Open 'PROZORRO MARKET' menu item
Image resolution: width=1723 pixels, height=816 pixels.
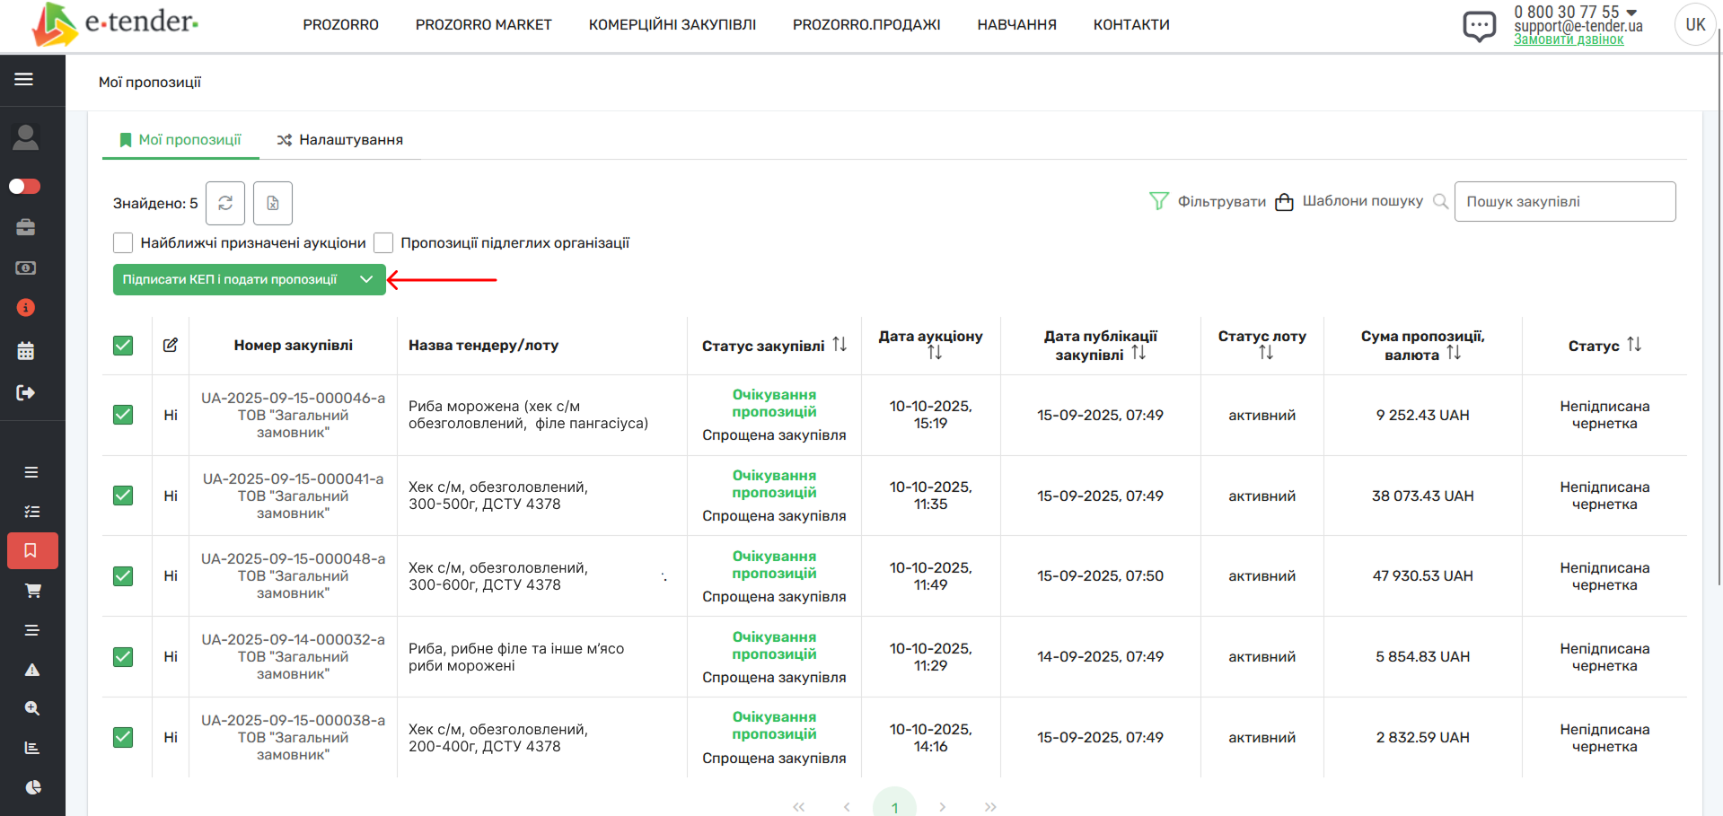coord(483,25)
